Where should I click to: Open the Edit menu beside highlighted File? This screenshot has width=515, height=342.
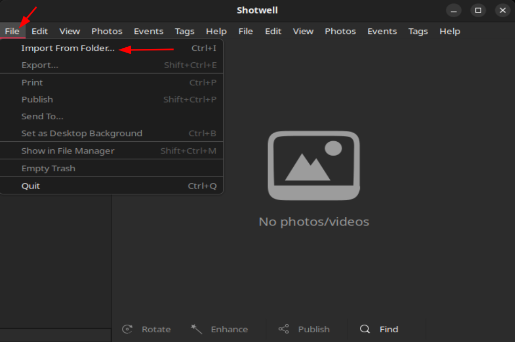click(39, 31)
